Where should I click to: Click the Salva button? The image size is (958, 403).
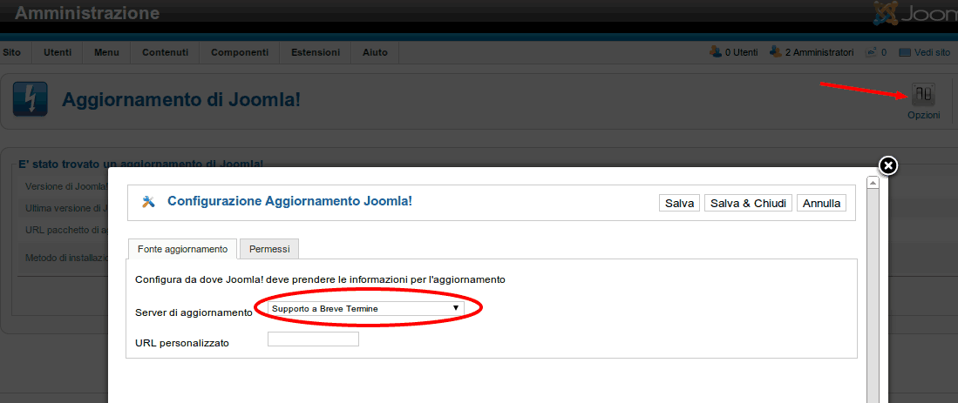tap(679, 203)
